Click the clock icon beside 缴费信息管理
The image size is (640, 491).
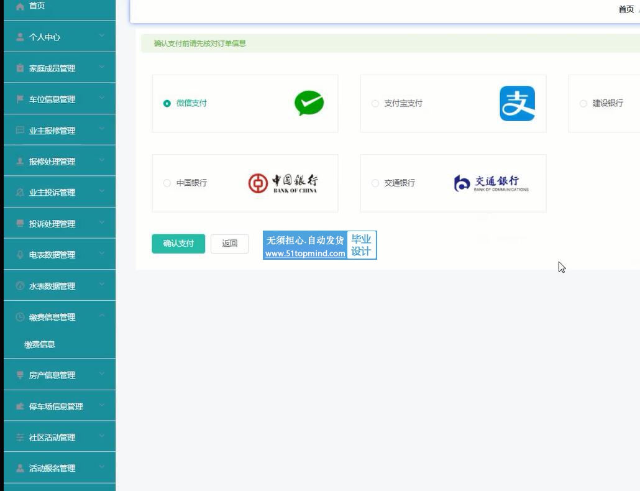[20, 317]
